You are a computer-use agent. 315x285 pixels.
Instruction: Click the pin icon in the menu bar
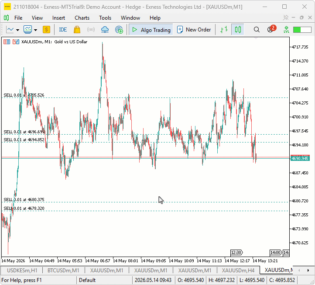[x=286, y=18]
